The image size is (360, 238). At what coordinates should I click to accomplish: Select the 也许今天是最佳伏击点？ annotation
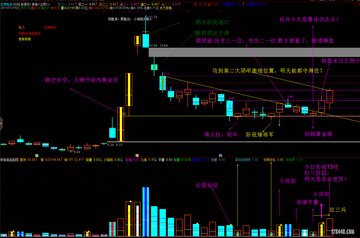[x=309, y=19]
